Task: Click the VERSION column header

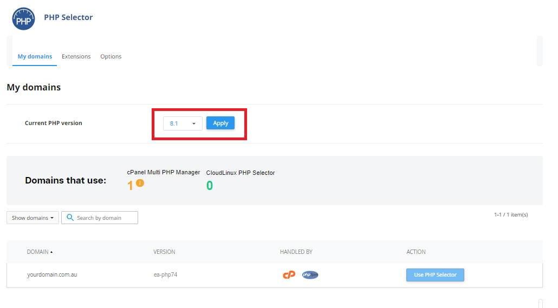Action: (164, 252)
